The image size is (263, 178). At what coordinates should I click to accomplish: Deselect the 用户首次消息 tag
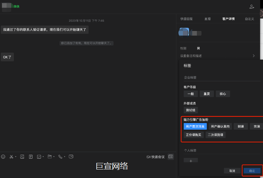point(195,126)
